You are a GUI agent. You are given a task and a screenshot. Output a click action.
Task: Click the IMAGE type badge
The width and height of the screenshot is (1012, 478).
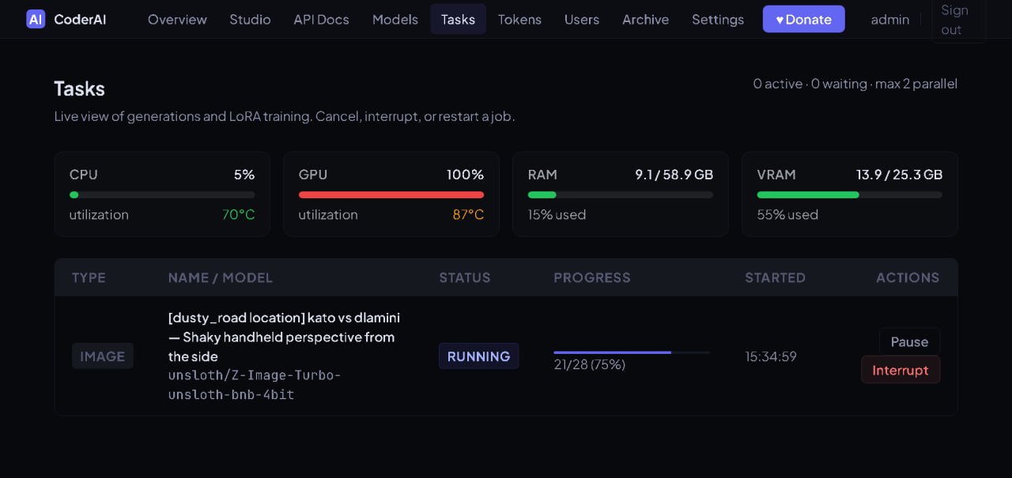[x=102, y=356]
